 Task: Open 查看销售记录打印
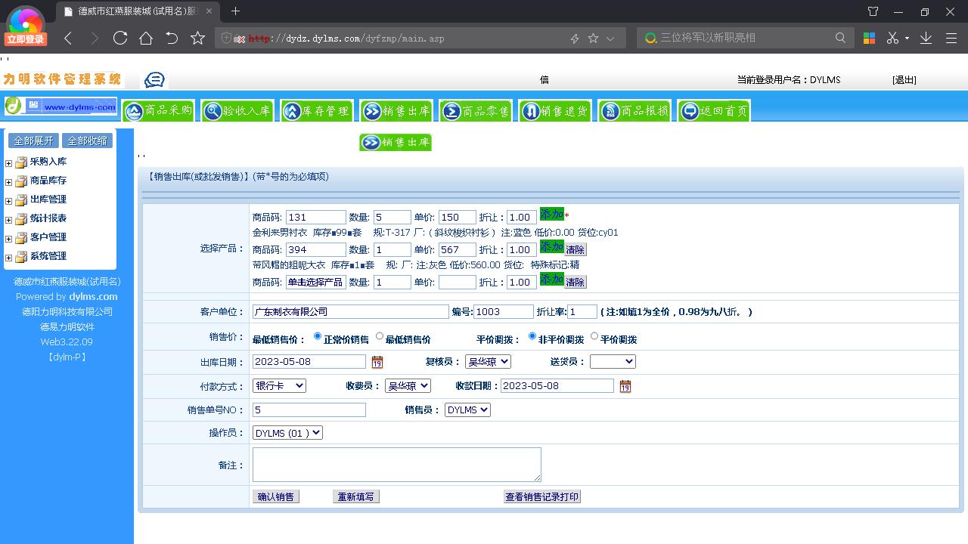click(x=541, y=496)
